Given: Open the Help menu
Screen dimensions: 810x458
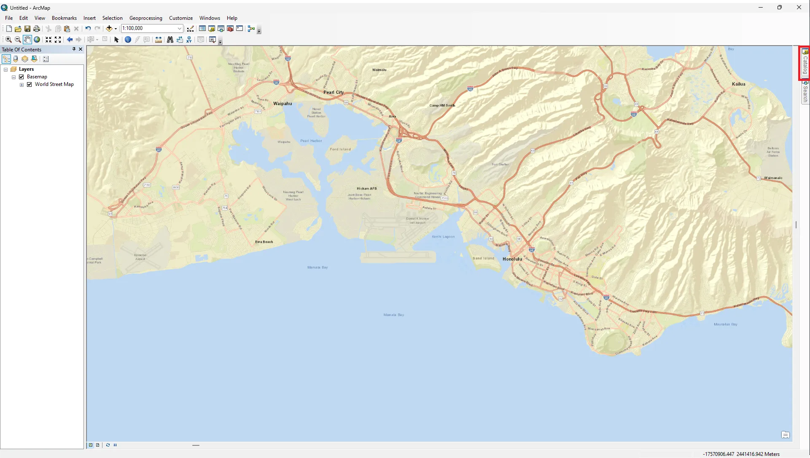Looking at the screenshot, I should click(232, 18).
